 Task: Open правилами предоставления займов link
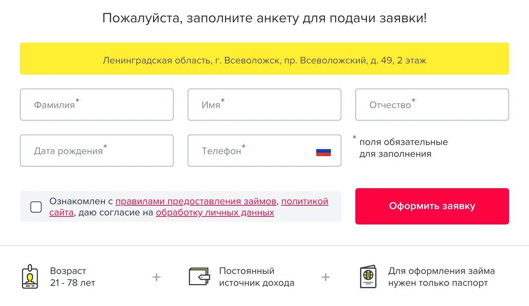196,201
